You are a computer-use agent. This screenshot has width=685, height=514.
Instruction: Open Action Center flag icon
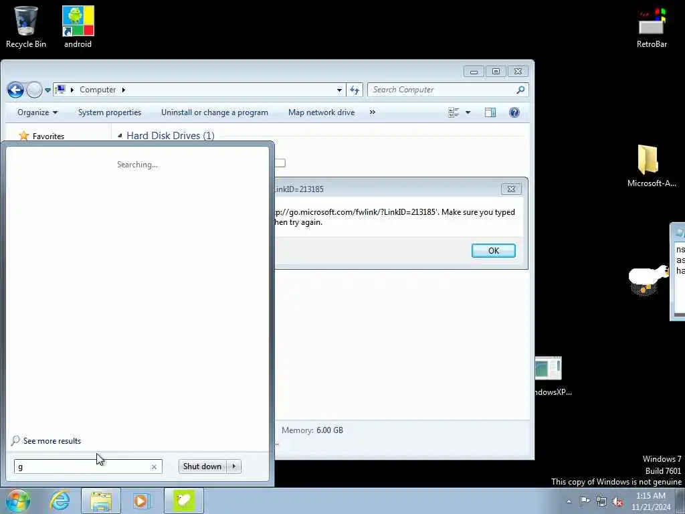click(585, 501)
